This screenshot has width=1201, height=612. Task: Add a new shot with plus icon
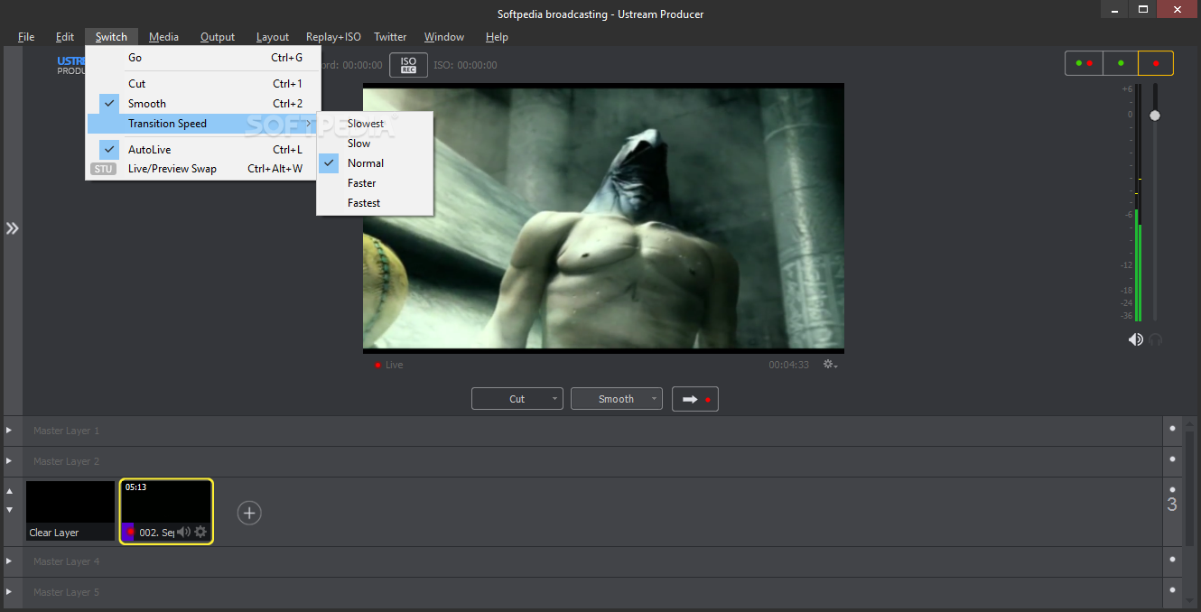tap(249, 513)
